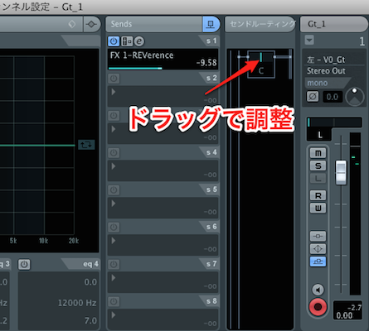The image size is (369, 331).
Task: Click the eq 4 Q value 7.0
Action: (x=90, y=321)
